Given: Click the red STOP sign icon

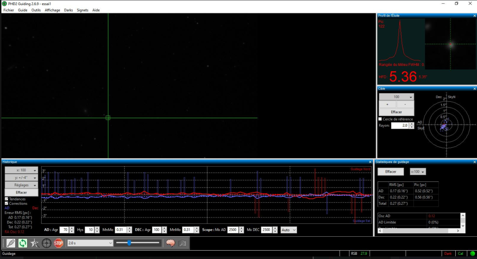Looking at the screenshot, I should coord(58,243).
